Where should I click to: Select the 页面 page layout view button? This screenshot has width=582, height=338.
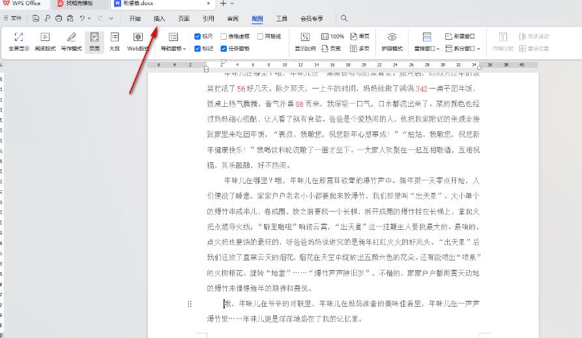tap(95, 42)
